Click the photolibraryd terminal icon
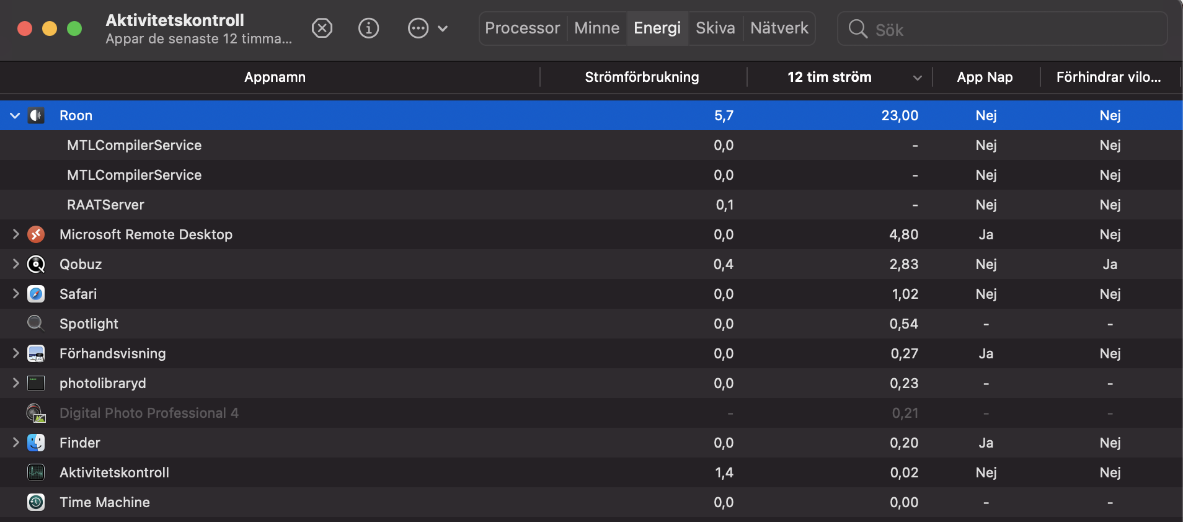This screenshot has width=1183, height=522. pos(36,383)
